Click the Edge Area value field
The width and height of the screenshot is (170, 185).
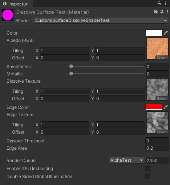tap(157, 148)
